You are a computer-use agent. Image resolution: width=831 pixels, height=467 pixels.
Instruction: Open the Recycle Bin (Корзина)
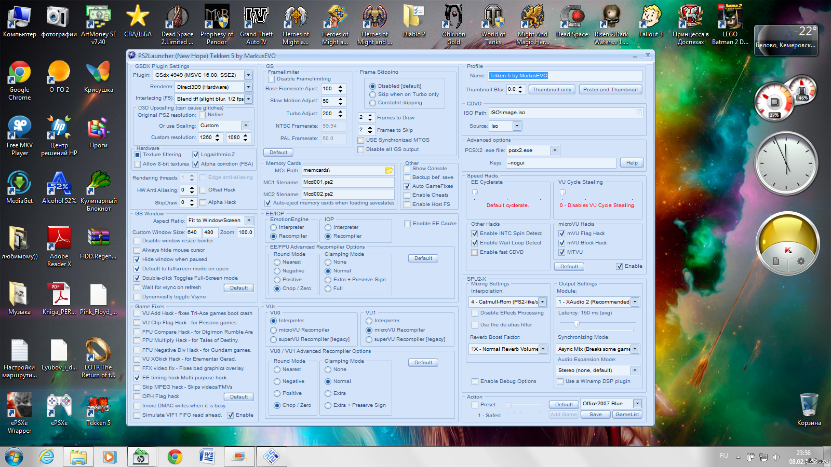(809, 409)
